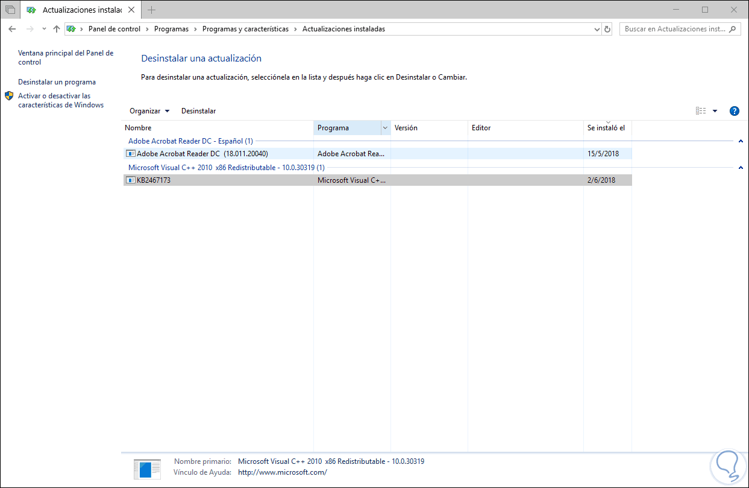This screenshot has height=488, width=749.
Task: Sort by the Versión column header
Action: (429, 128)
